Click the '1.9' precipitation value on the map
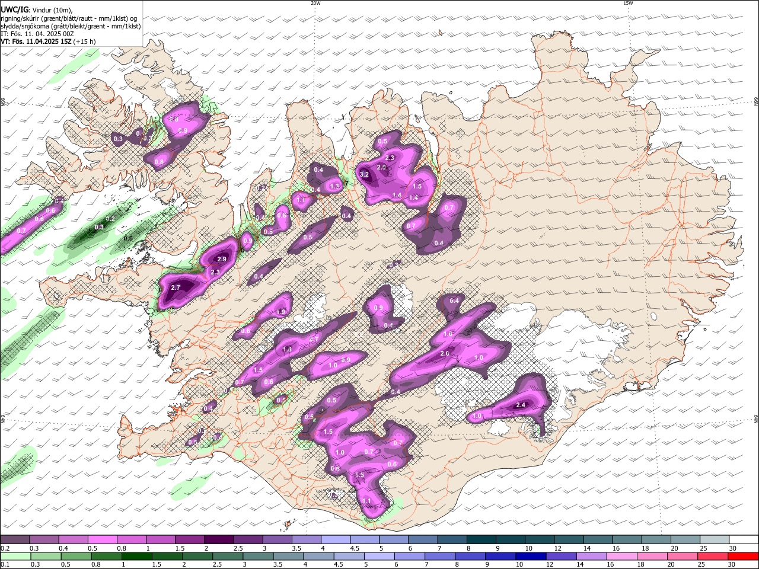 pos(282,312)
